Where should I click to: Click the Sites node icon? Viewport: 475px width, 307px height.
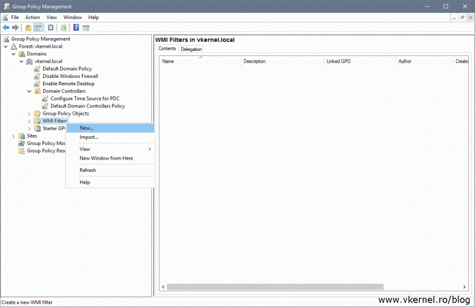(22, 136)
